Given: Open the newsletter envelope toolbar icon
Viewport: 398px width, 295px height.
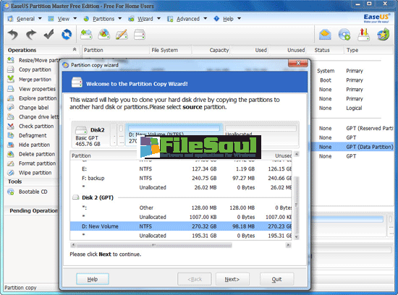Looking at the screenshot, I should point(325,35).
